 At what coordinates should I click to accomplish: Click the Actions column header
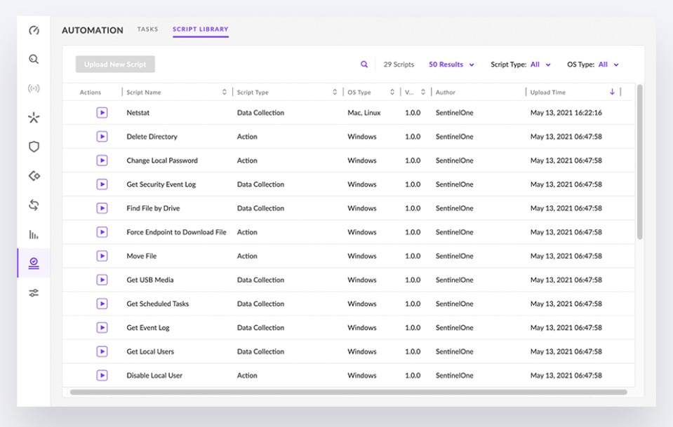[x=90, y=92]
